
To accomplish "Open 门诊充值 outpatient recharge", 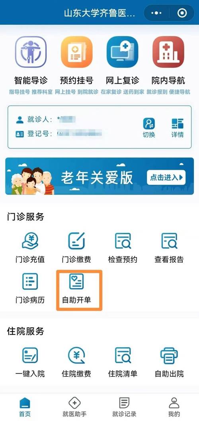I will tap(30, 247).
